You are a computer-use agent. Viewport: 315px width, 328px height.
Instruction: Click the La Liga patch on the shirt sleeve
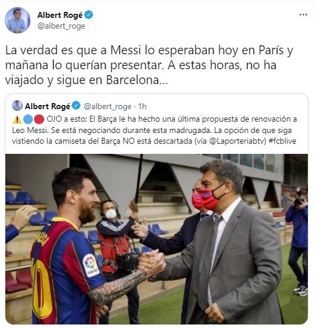(x=91, y=265)
